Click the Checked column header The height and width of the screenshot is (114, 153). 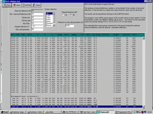[x=127, y=35]
